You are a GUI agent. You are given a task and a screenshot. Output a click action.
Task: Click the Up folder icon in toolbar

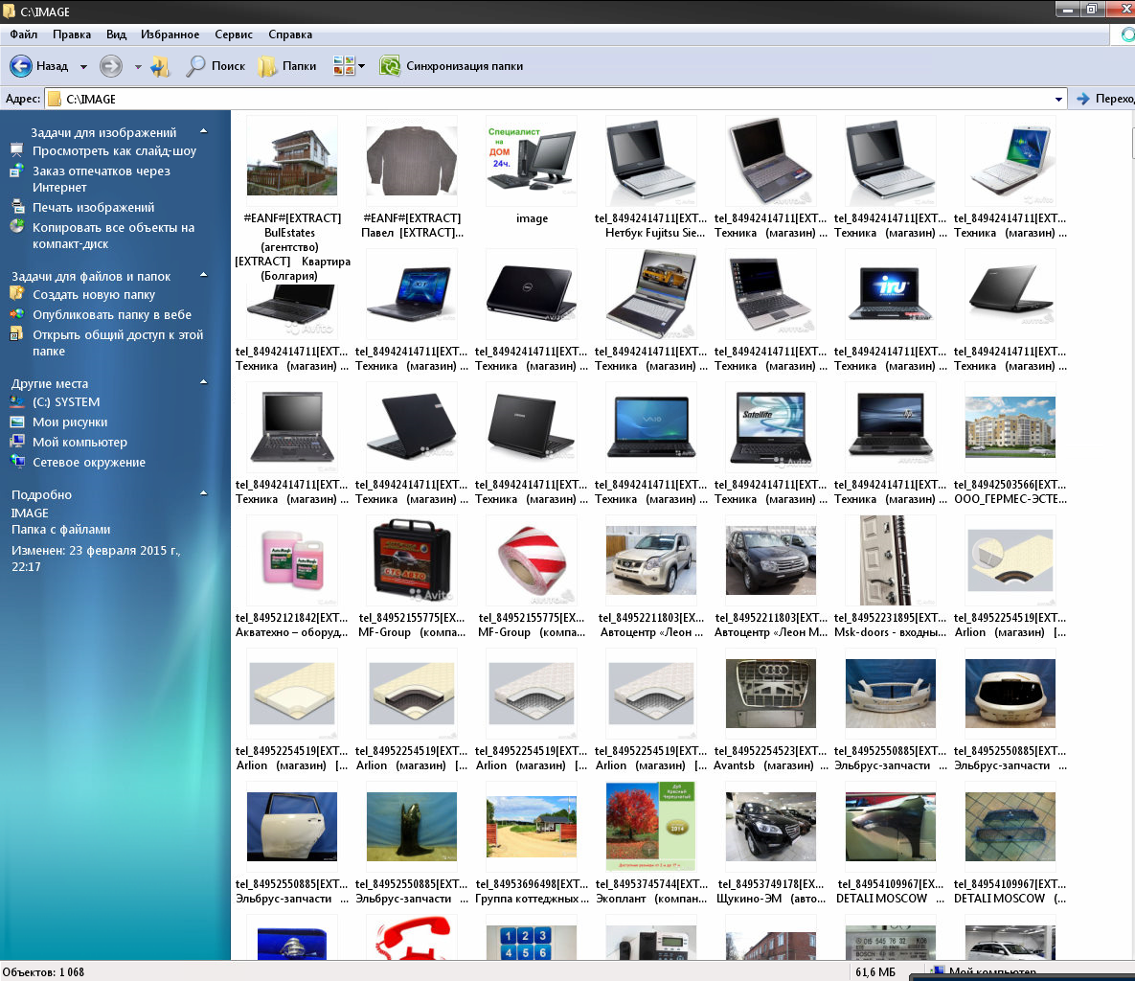point(160,66)
